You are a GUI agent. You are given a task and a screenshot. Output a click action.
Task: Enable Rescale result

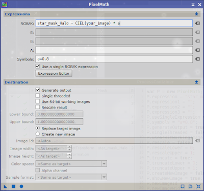pos(38,107)
